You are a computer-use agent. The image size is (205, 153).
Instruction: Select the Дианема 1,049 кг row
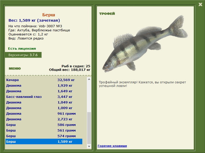point(44,102)
